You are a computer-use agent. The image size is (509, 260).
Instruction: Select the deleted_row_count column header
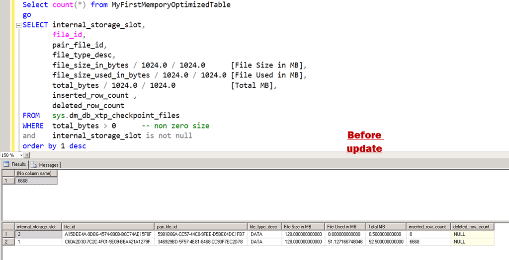coord(472,227)
